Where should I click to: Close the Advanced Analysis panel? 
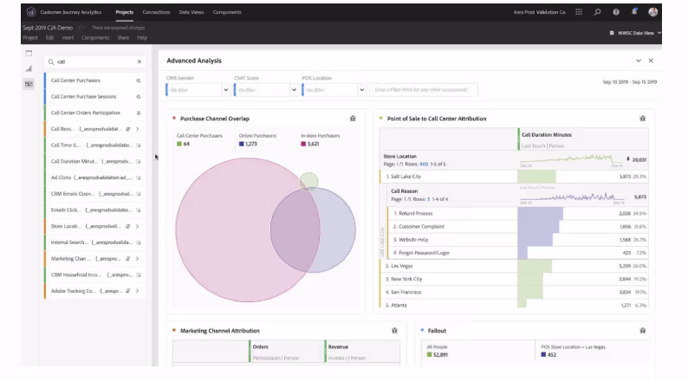pos(651,61)
